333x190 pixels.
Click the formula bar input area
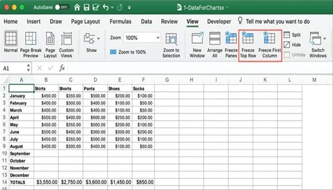pyautogui.click(x=200, y=68)
